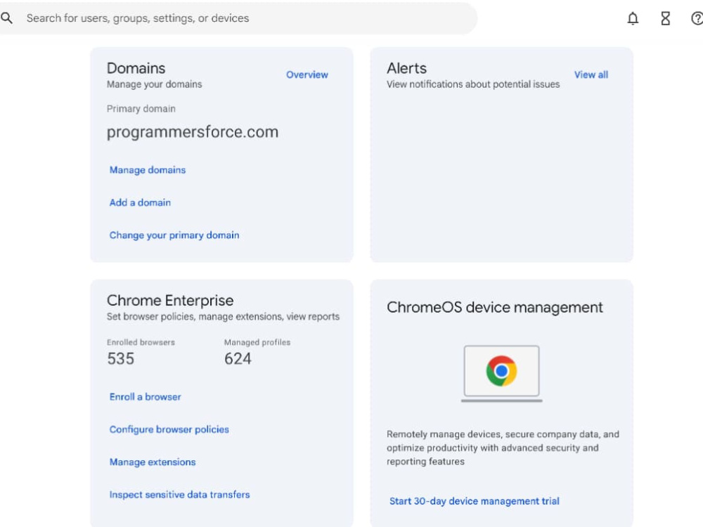
Task: View all alerts
Action: coord(591,75)
